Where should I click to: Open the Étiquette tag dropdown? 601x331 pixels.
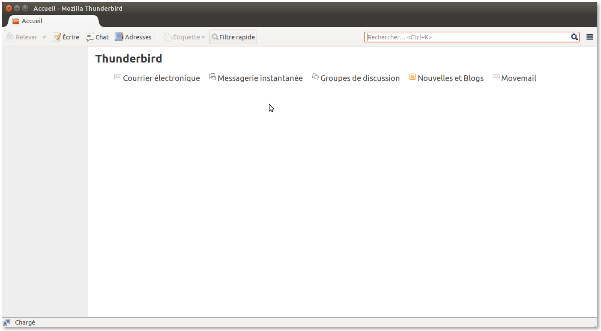pos(184,37)
